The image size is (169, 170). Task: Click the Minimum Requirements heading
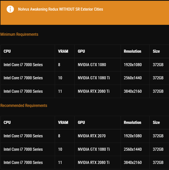[x=19, y=34]
